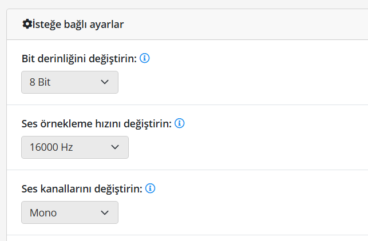This screenshot has height=241, width=368.
Task: Click the chevron arrow in 16000 Hz dropdown
Action: 114,147
